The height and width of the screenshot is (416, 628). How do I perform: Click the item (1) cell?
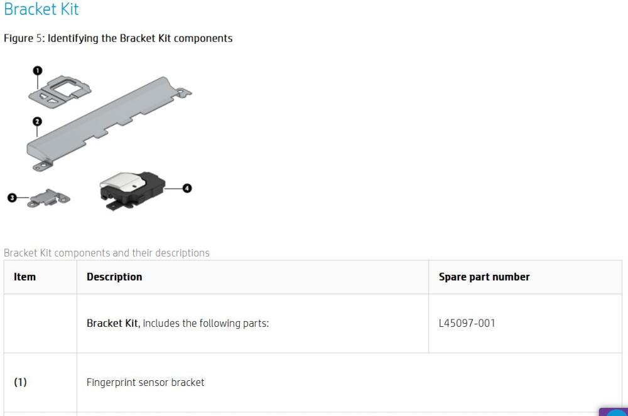coord(21,382)
